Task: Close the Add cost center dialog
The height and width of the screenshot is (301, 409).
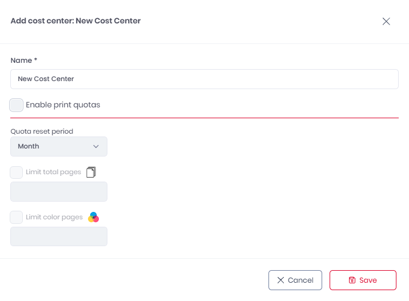Action: pyautogui.click(x=386, y=21)
